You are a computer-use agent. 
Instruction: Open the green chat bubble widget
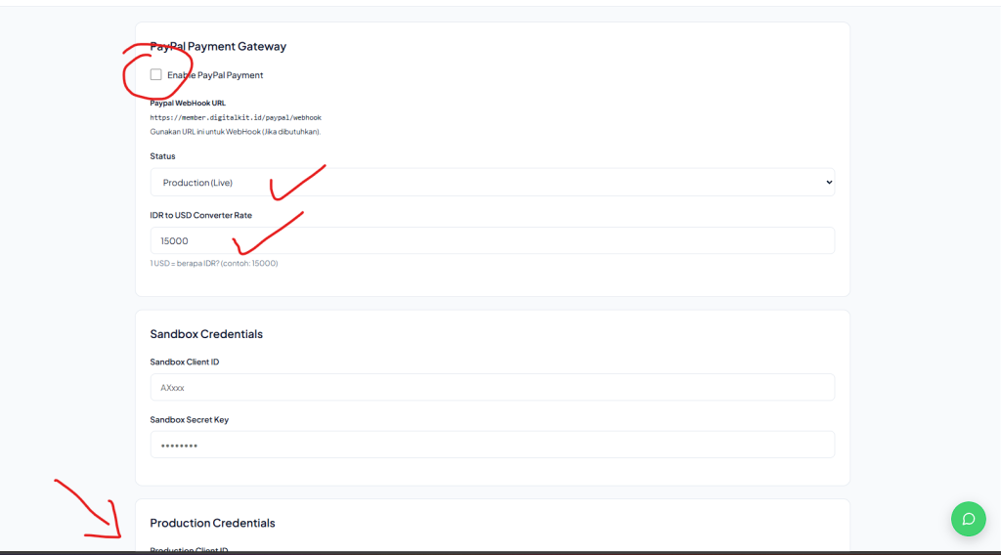[968, 519]
